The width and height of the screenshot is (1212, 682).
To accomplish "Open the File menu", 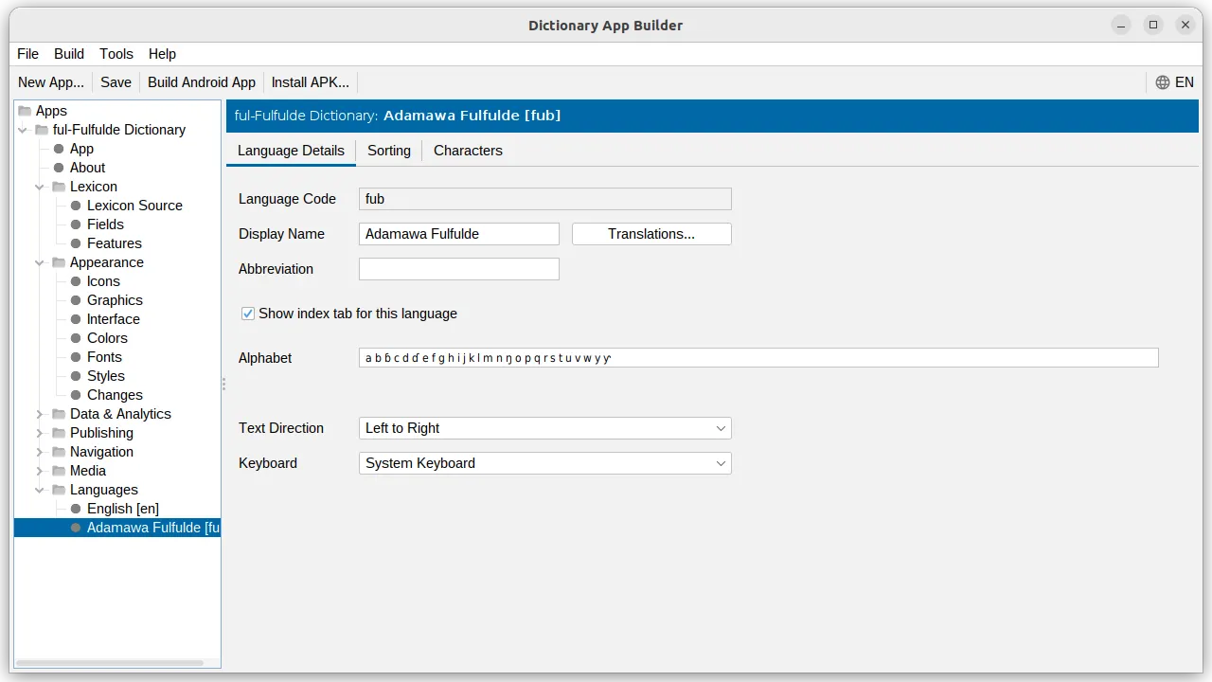I will (x=28, y=54).
